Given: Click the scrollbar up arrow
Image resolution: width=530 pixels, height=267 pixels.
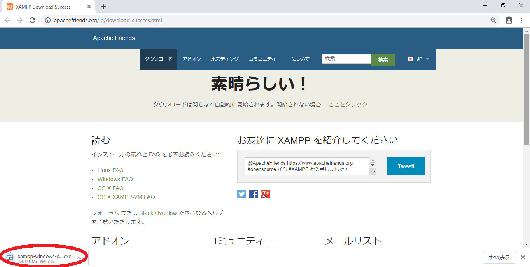Looking at the screenshot, I should tap(527, 31).
